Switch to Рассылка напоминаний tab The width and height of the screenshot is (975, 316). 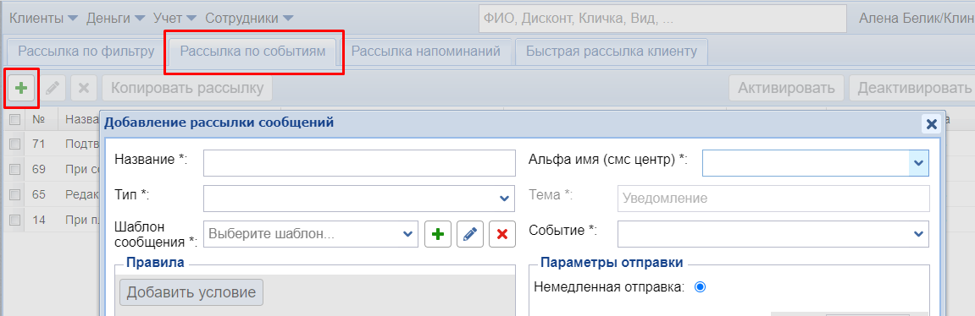point(426,51)
